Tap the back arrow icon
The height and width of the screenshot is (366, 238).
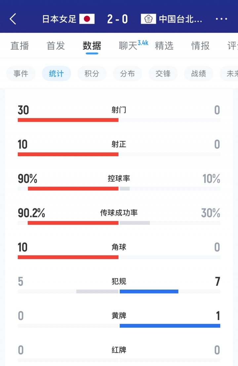click(x=13, y=19)
